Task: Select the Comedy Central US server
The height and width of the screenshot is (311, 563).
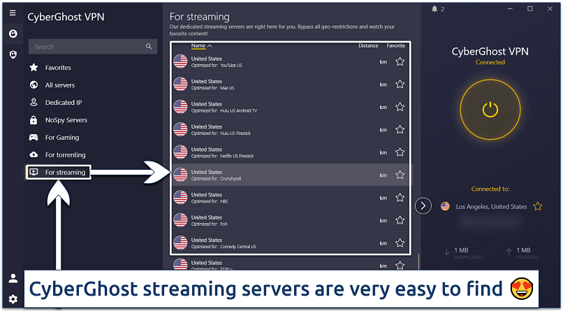Action: click(x=290, y=243)
